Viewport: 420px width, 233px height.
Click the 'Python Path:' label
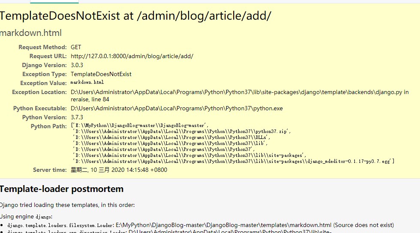tap(49, 127)
